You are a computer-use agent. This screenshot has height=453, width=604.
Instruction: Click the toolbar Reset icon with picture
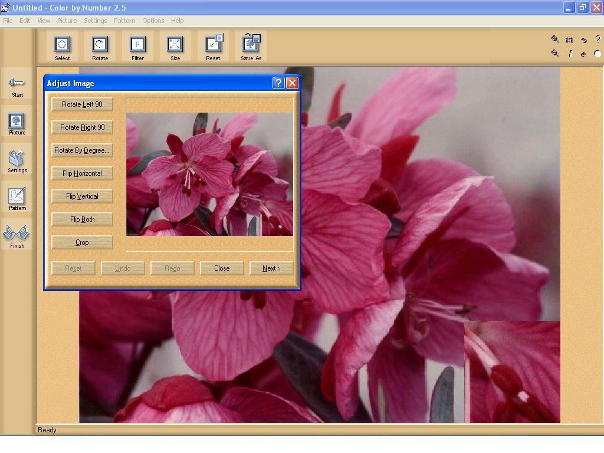pos(213,47)
